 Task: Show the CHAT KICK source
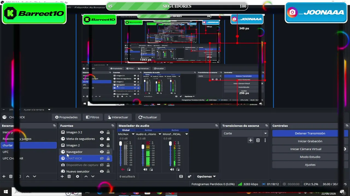click(x=102, y=158)
